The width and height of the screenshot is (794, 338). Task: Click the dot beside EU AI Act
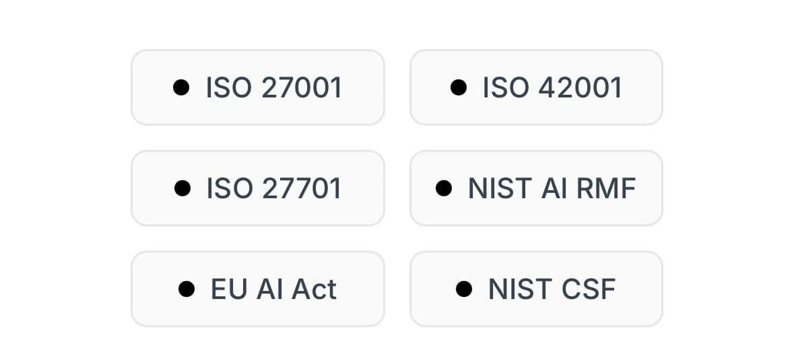(187, 289)
